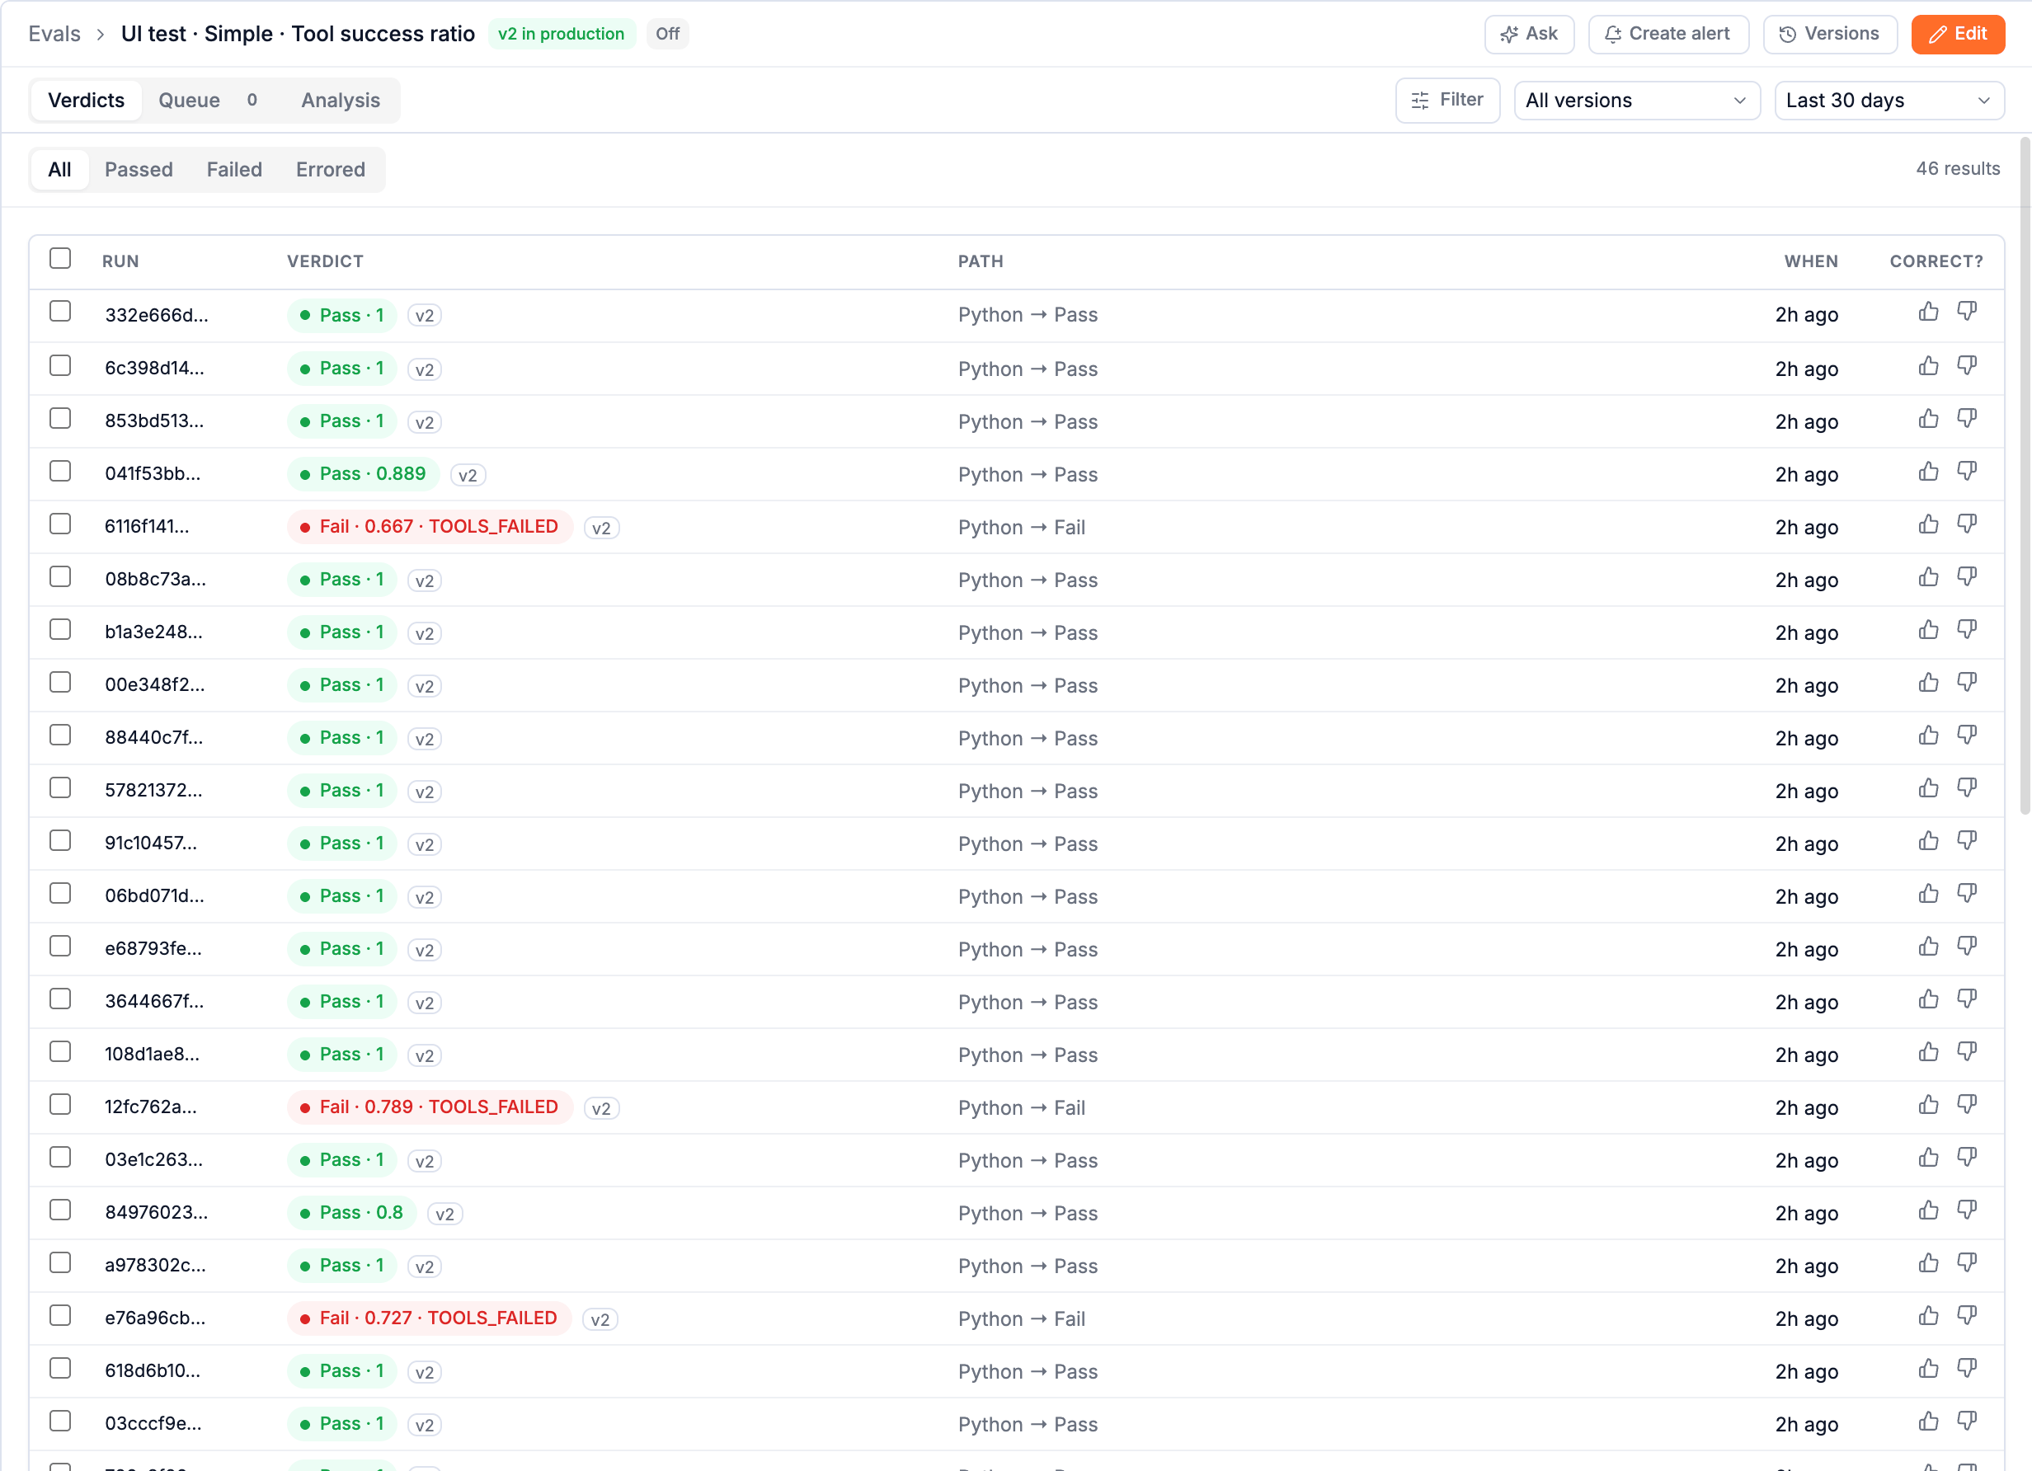Check the box for run e76a96cb
The width and height of the screenshot is (2032, 1471).
click(60, 1316)
